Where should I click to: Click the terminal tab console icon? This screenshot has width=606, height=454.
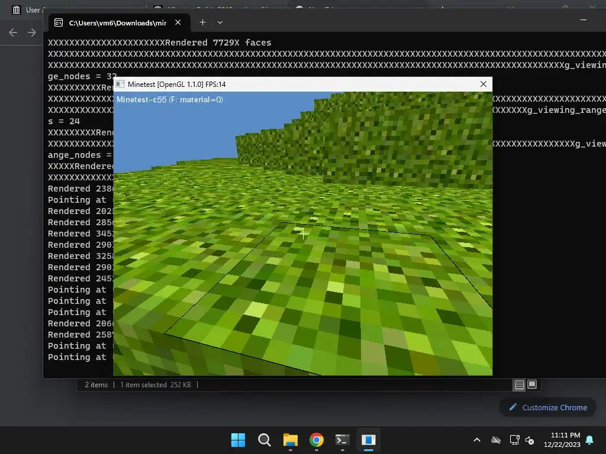[x=59, y=23]
